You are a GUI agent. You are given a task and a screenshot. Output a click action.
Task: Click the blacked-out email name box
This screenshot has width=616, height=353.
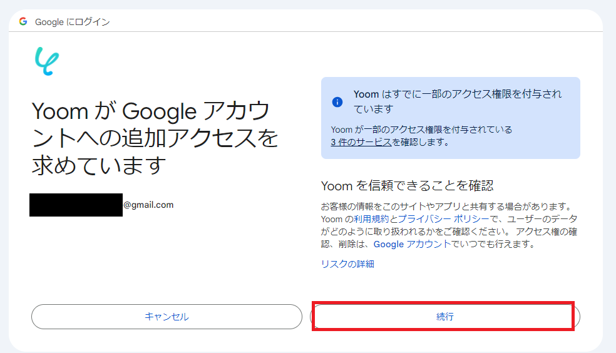coord(76,205)
